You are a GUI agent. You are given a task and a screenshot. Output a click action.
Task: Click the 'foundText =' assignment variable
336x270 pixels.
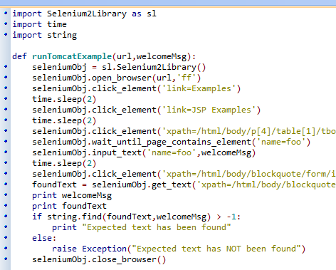(54, 185)
